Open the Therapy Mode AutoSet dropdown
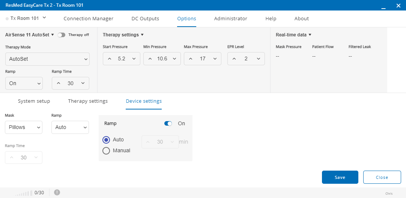This screenshot has height=198, width=406. click(x=47, y=59)
